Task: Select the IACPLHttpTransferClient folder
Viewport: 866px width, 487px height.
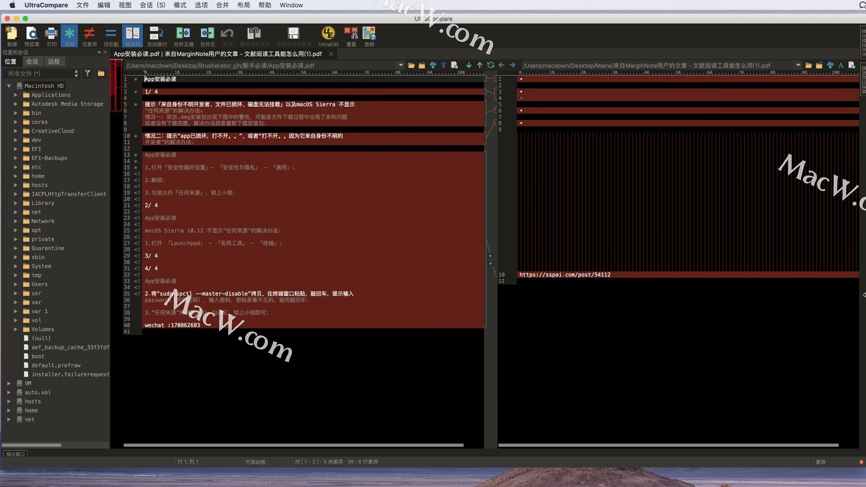Action: 69,194
